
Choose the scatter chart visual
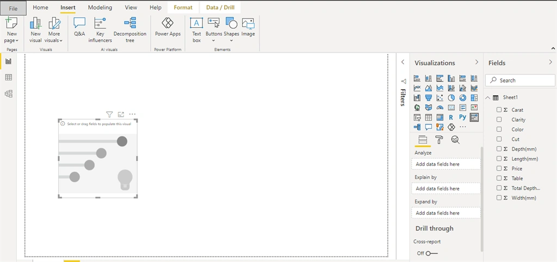pos(440,98)
